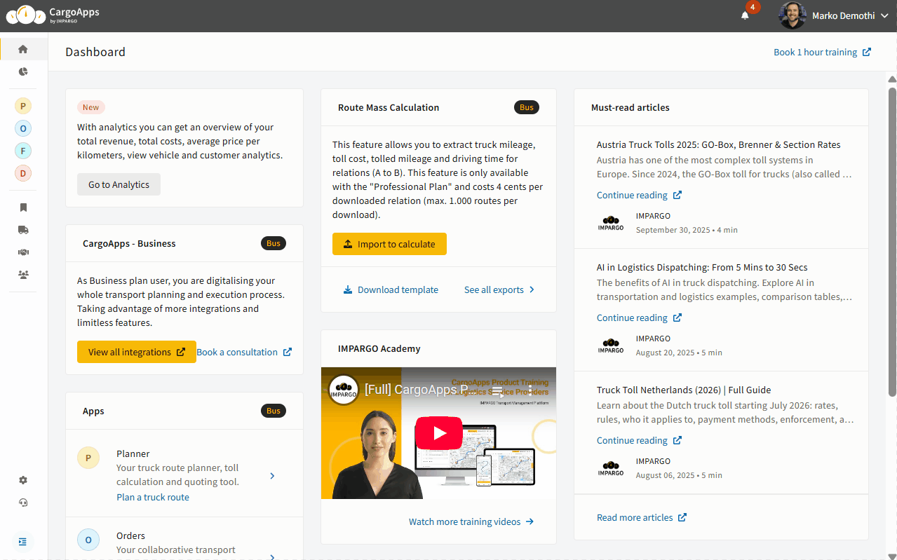Click Truck Toll Netherlands (2026) title
The height and width of the screenshot is (560, 897).
[684, 390]
